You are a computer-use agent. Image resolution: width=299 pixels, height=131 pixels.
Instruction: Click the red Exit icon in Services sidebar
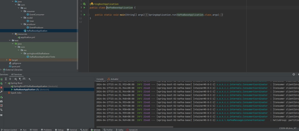tap(1, 106)
